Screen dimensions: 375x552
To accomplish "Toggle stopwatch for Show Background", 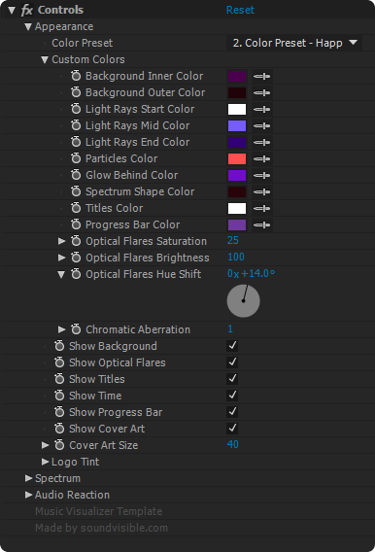I will (59, 346).
